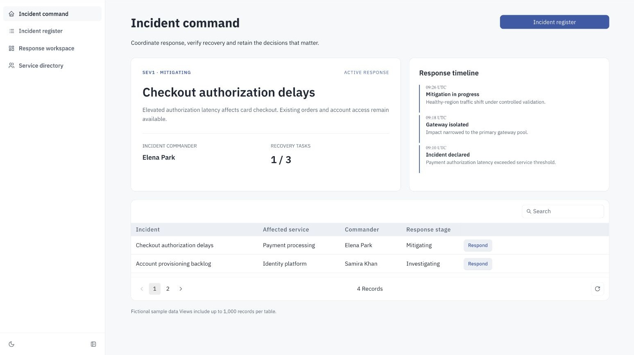Open Response workspace in the sidebar
The width and height of the screenshot is (634, 355).
[x=52, y=48]
